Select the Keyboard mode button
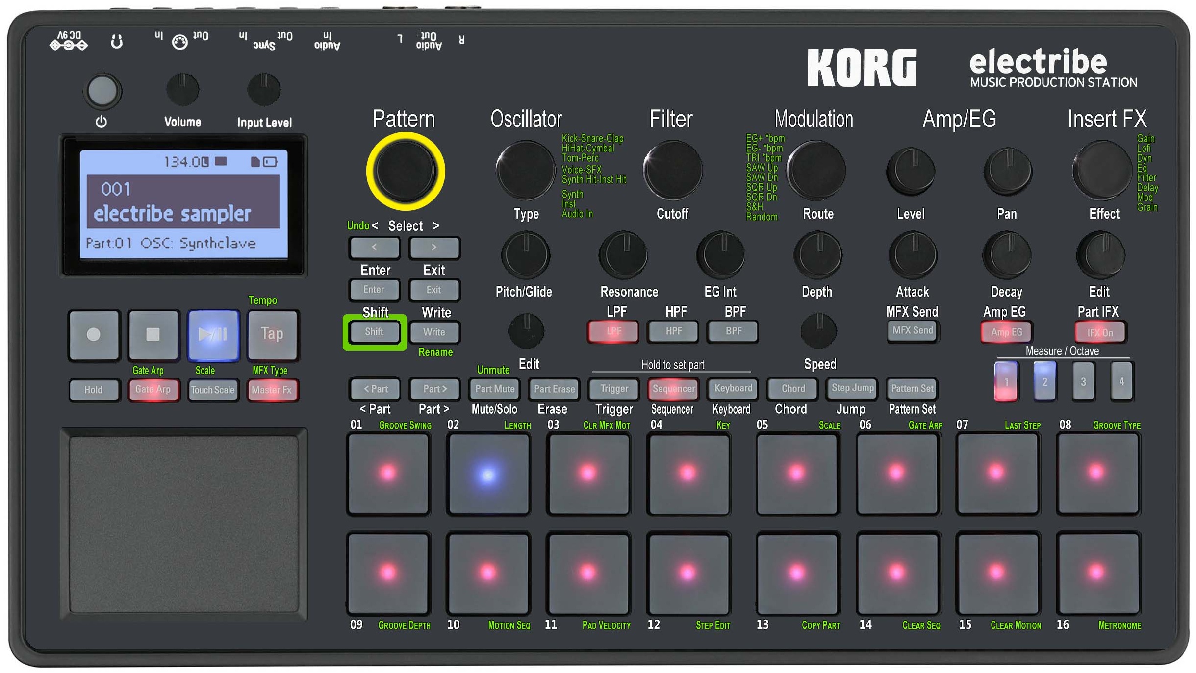The image size is (1196, 673). point(733,389)
